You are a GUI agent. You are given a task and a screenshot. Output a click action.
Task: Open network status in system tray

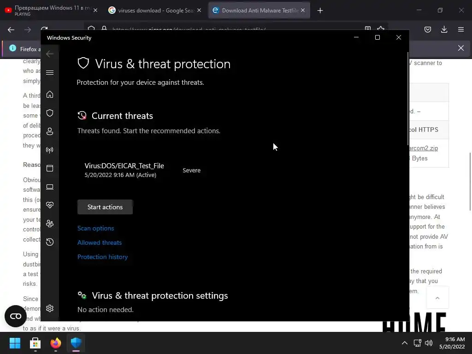[x=417, y=343]
